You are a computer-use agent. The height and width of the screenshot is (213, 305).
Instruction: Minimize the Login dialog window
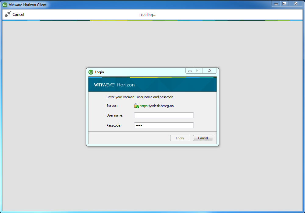tap(190, 71)
